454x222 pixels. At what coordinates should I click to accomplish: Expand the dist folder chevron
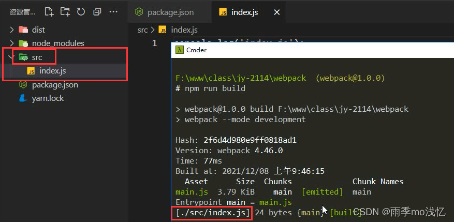11,29
